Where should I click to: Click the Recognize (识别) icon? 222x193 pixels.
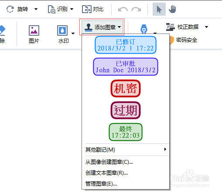(x=51, y=10)
